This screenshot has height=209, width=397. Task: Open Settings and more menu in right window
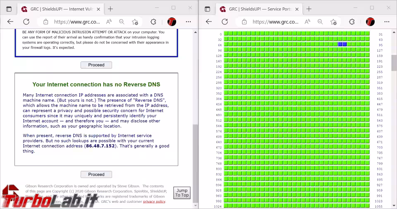(387, 22)
